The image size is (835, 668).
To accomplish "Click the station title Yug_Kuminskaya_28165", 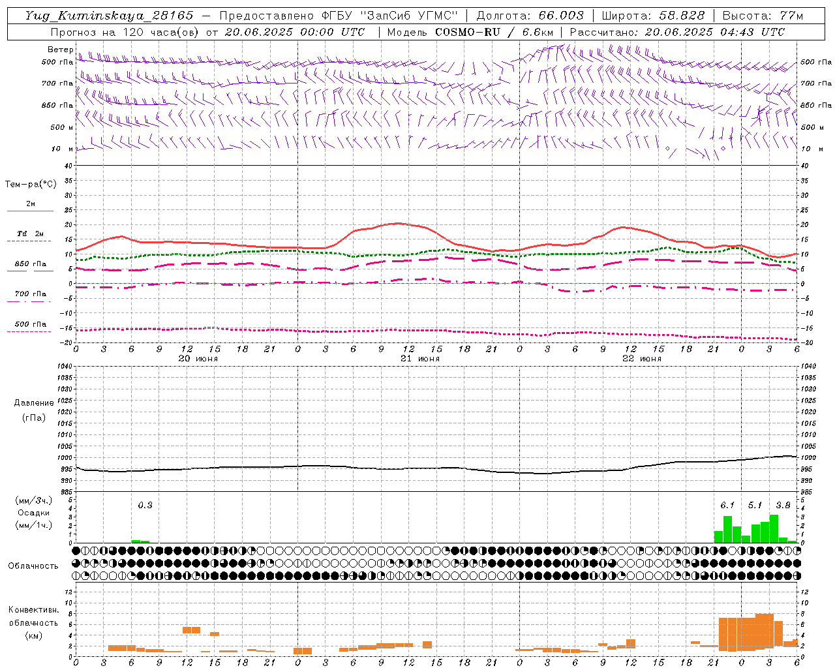I will pos(109,16).
